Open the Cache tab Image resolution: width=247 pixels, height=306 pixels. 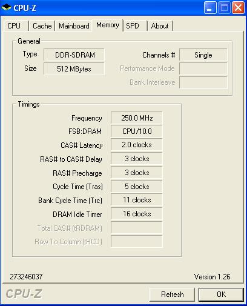pos(42,26)
